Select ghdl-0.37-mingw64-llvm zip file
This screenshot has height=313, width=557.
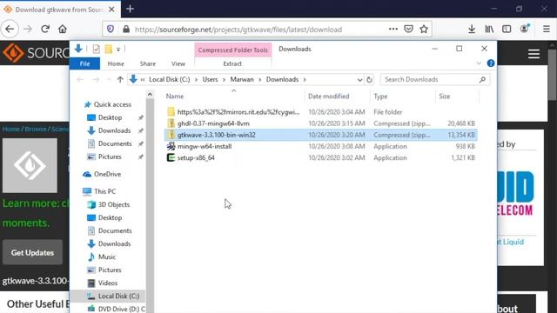click(321, 123)
